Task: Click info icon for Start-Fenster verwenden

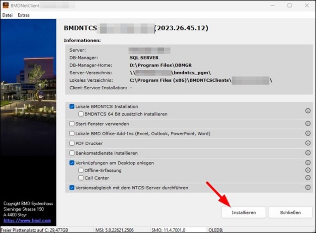Action: 308,124
